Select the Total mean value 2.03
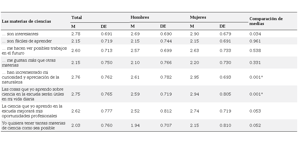 [75, 125]
